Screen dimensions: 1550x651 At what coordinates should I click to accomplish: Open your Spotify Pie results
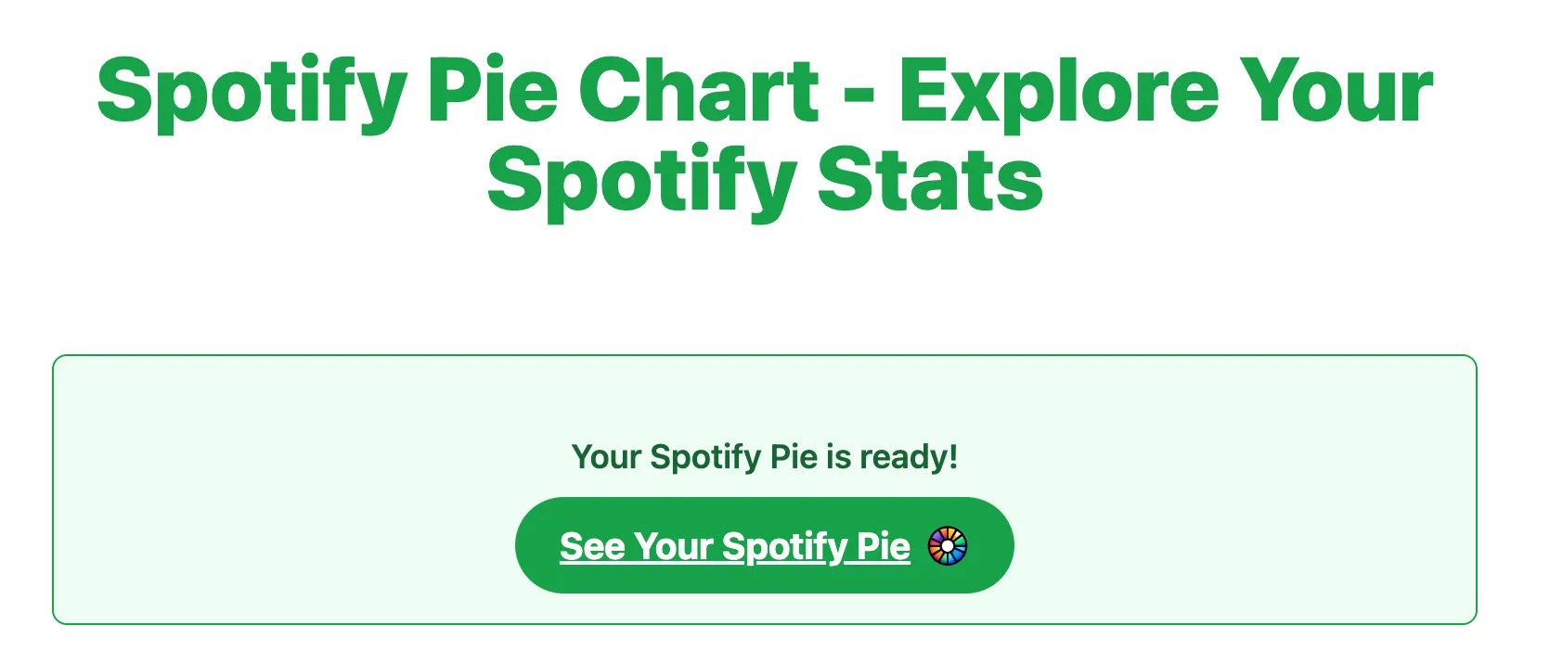coord(765,546)
